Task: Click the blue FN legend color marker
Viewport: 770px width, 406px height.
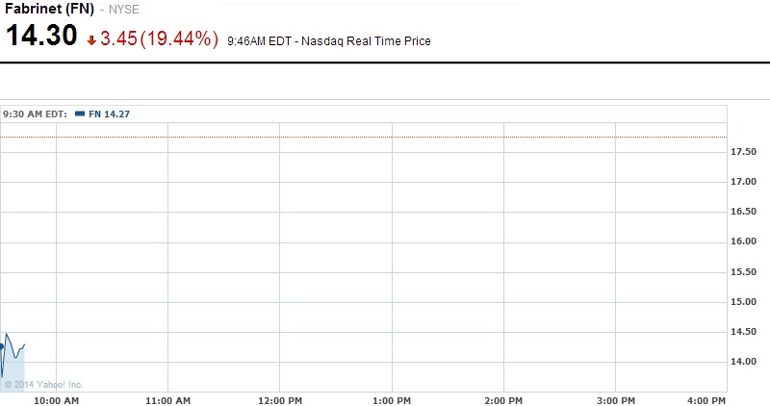Action: pyautogui.click(x=79, y=114)
